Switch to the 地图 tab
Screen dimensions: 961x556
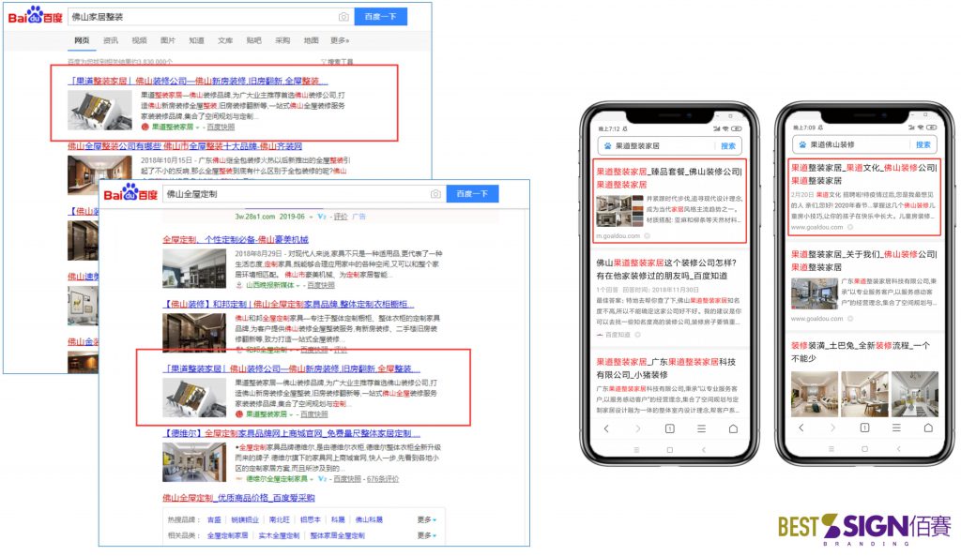point(311,40)
